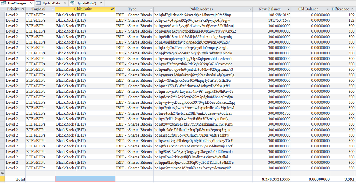Image resolution: width=356 pixels, height=183 pixels.
Task: Click address starting bc1qkrely2n27vnnue7zp3
Action: click(x=192, y=48)
